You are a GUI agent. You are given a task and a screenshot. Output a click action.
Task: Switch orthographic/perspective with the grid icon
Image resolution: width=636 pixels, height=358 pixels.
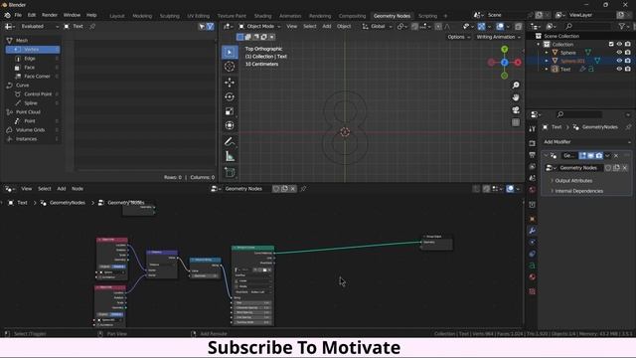tap(516, 122)
